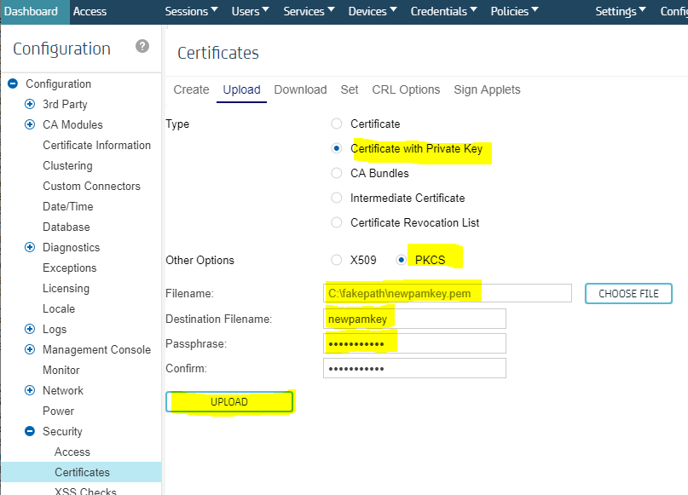This screenshot has width=688, height=495.
Task: Expand the Management Console plus icon
Action: (30, 349)
